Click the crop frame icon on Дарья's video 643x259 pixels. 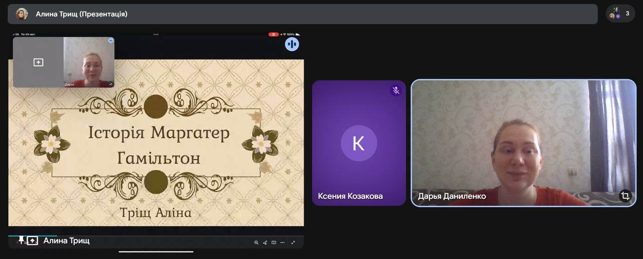point(625,196)
